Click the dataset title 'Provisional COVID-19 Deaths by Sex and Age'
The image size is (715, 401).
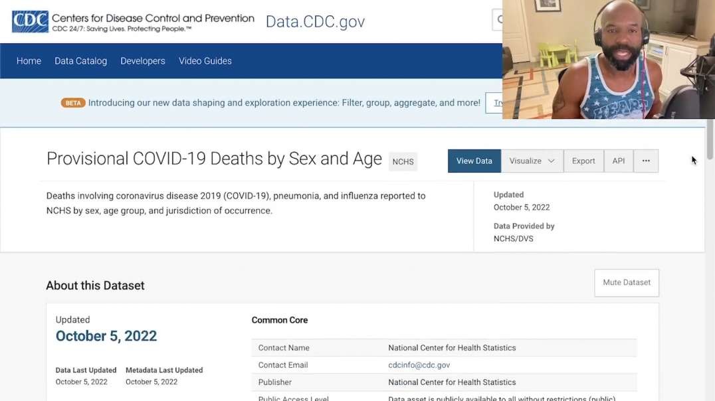point(215,159)
